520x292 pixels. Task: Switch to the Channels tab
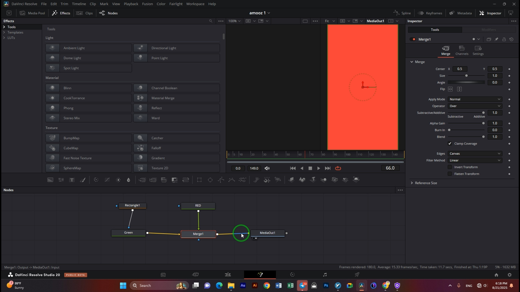click(462, 50)
